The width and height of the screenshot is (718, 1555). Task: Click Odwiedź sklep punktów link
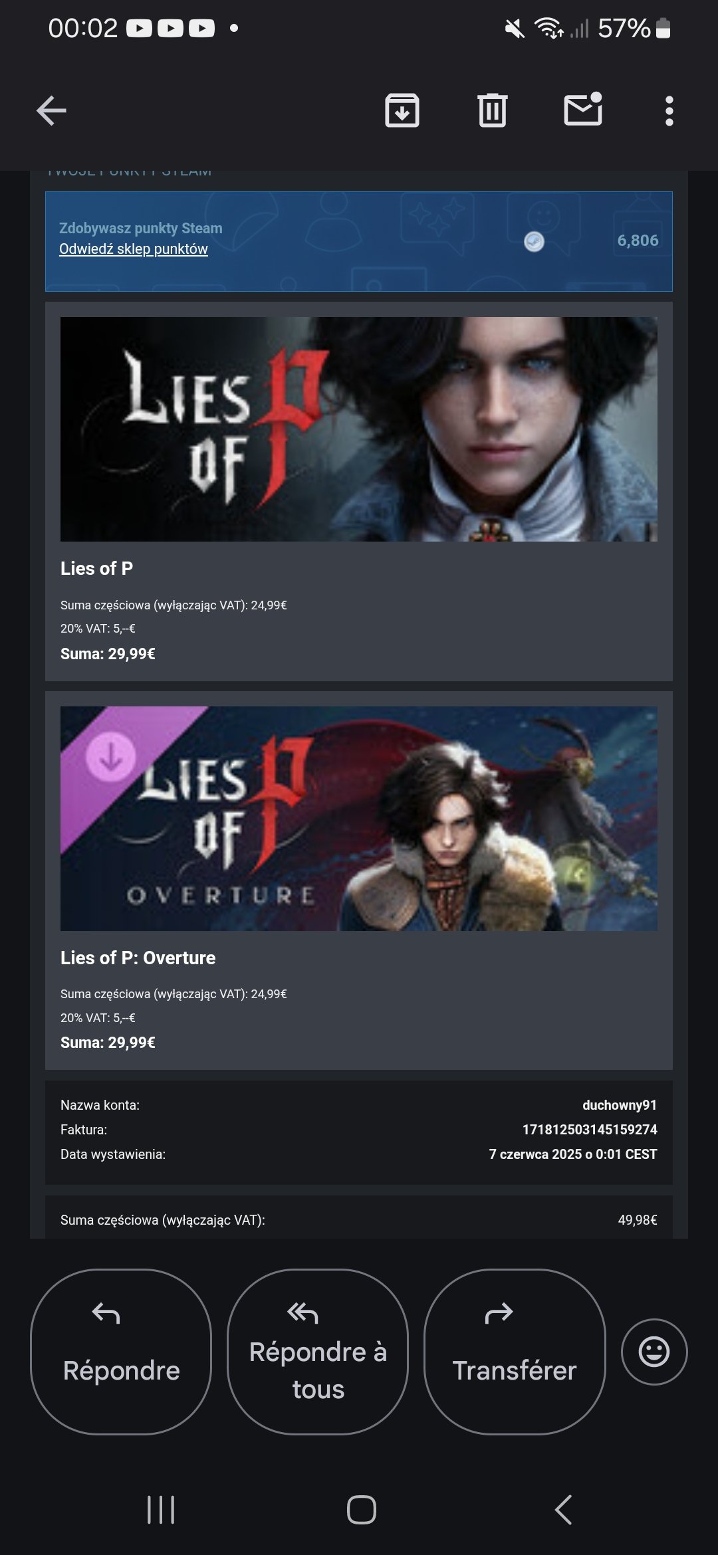134,249
